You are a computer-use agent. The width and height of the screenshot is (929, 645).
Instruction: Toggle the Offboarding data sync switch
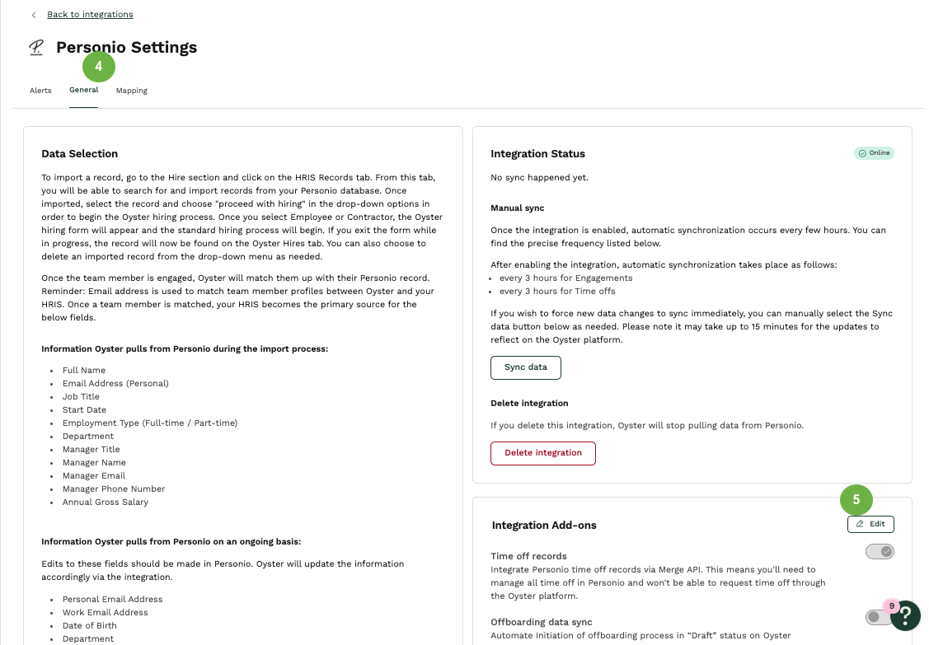coord(878,617)
